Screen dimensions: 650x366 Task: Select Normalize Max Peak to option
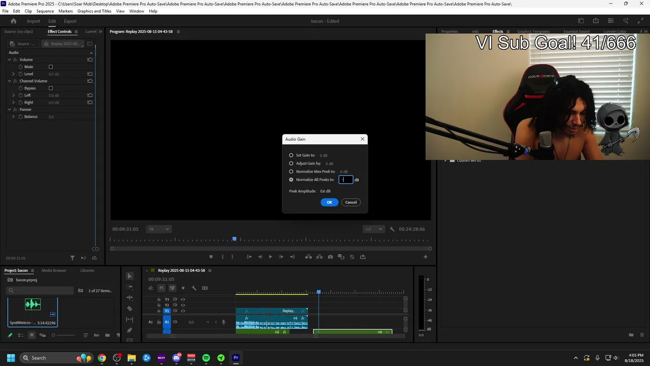pos(291,171)
